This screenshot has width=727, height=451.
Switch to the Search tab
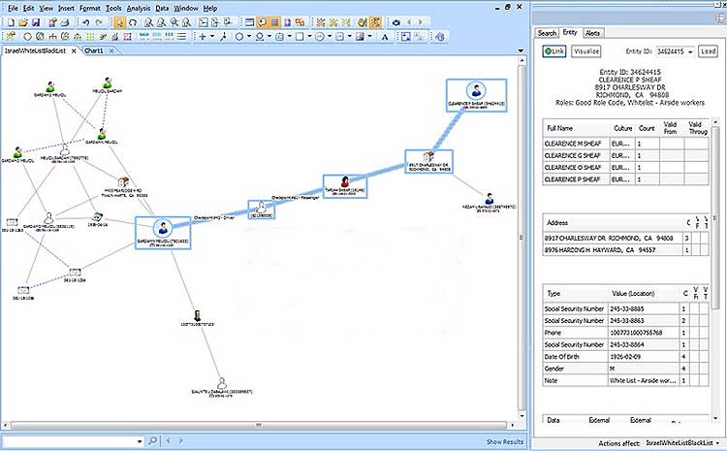547,33
